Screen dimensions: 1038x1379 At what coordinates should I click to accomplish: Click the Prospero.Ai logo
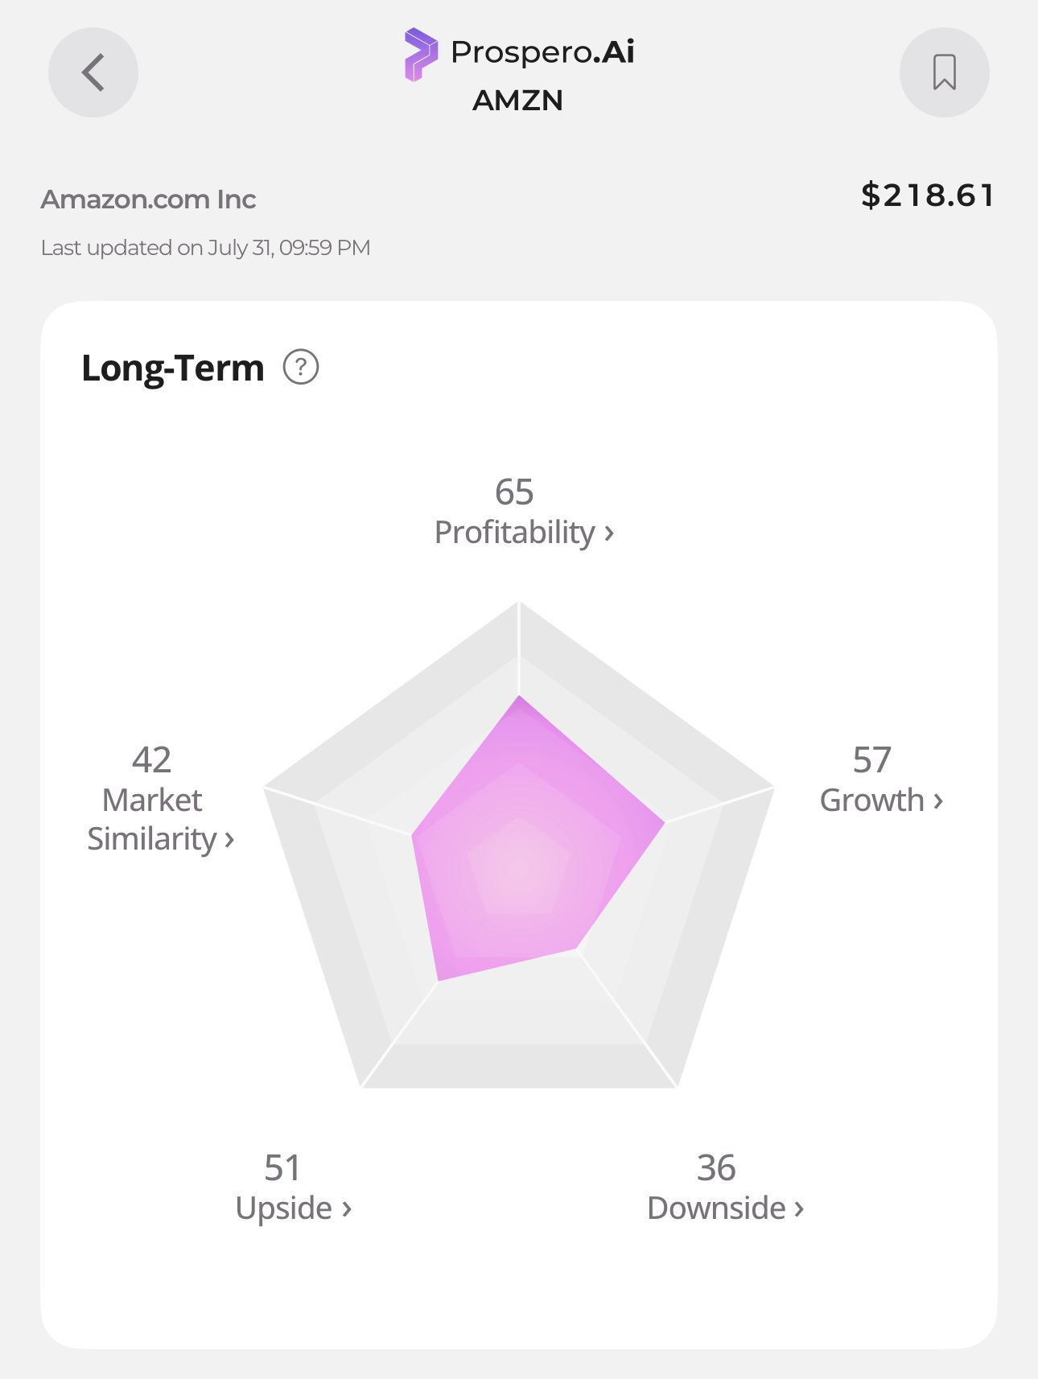(519, 53)
